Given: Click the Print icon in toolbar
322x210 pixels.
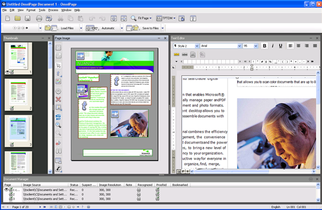Looking at the screenshot, I should [39, 18].
